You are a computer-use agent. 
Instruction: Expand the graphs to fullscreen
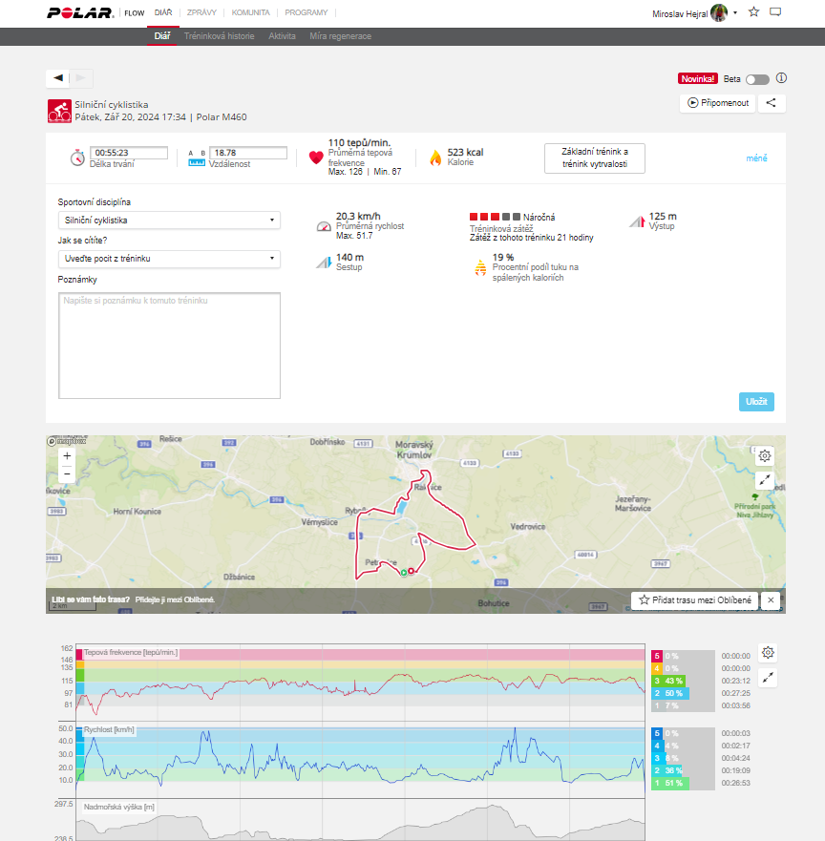pyautogui.click(x=768, y=678)
